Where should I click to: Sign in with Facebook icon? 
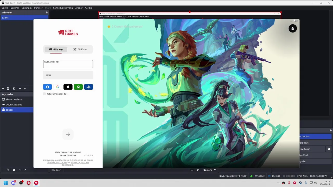pyautogui.click(x=47, y=87)
